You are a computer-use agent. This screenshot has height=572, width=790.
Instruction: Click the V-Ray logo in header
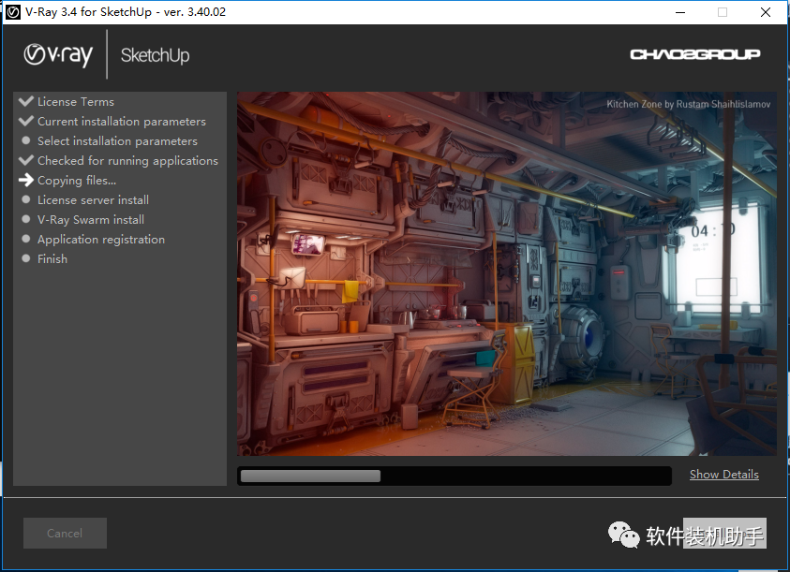click(58, 55)
